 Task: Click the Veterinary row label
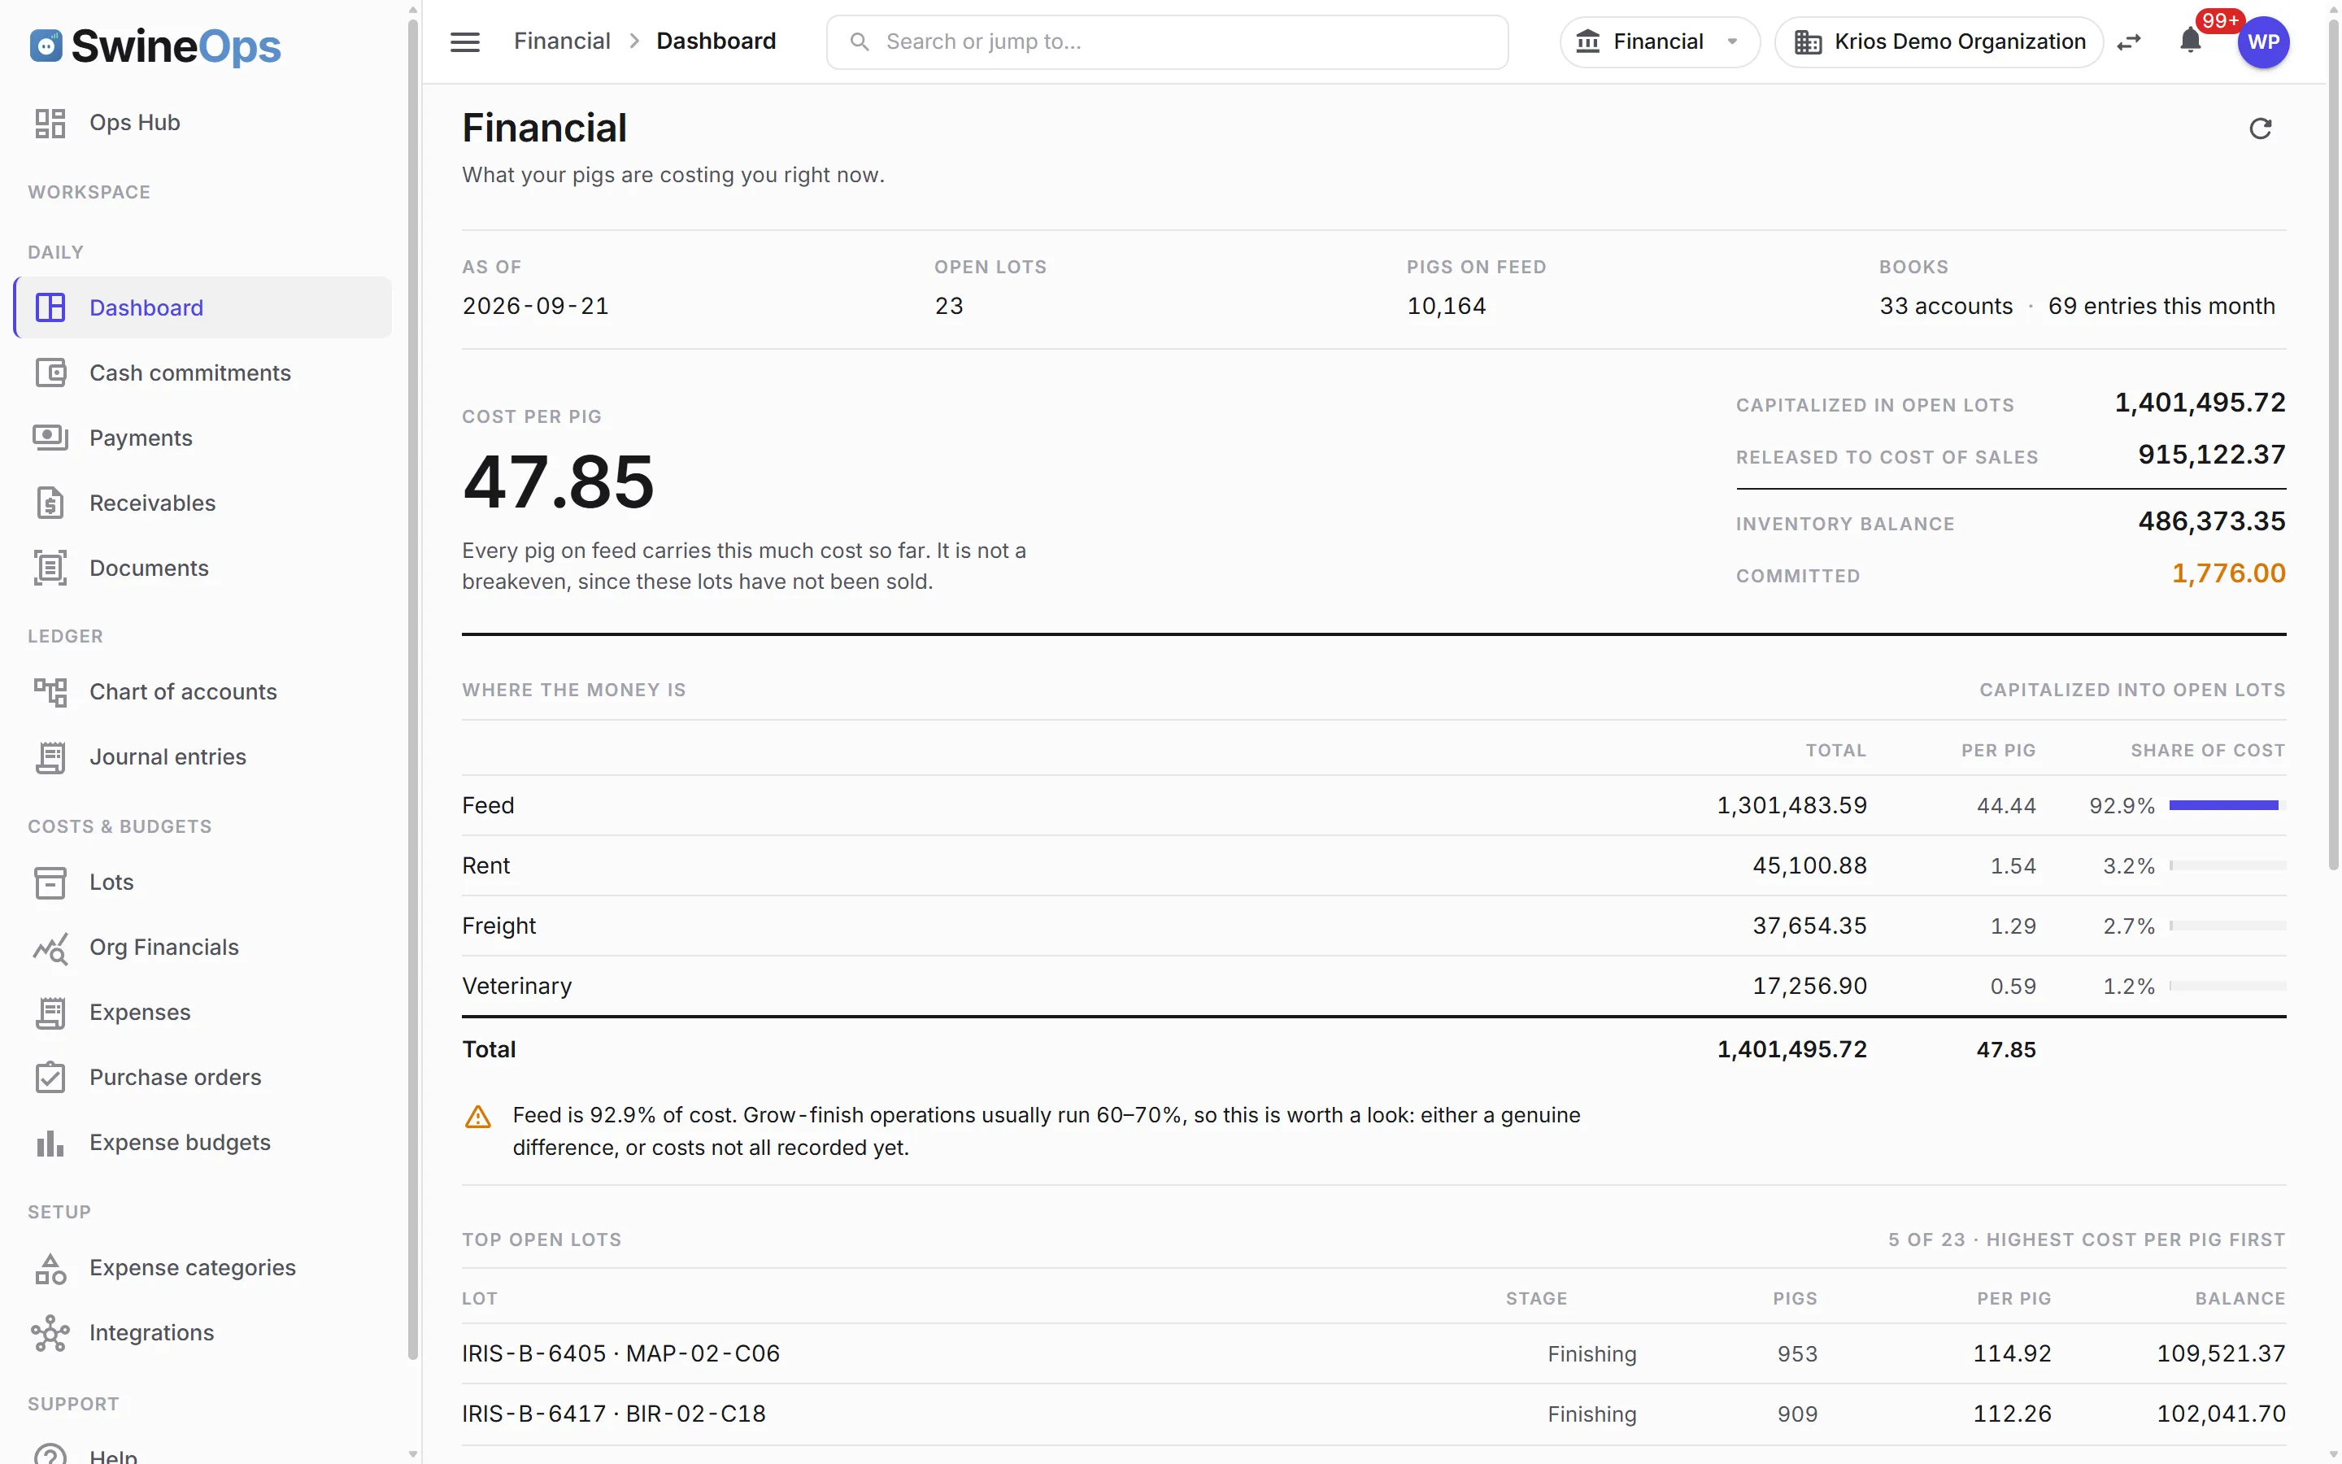tap(517, 986)
